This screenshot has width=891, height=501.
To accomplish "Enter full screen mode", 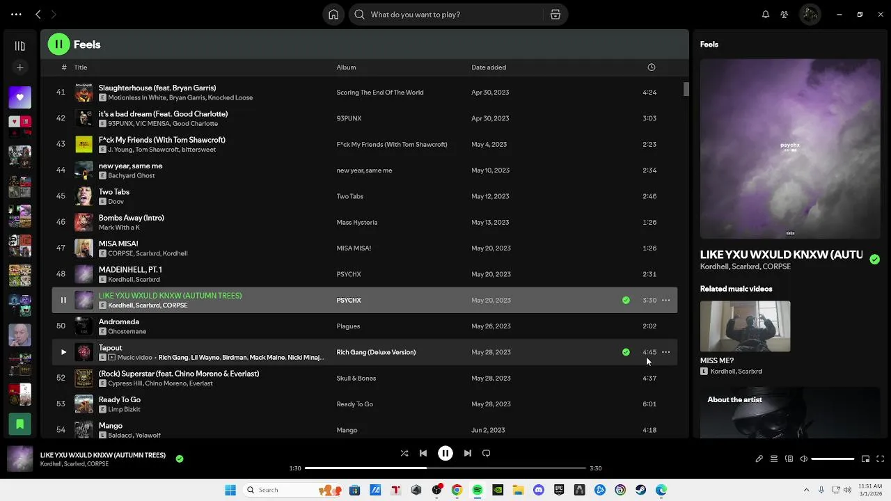I will [880, 459].
